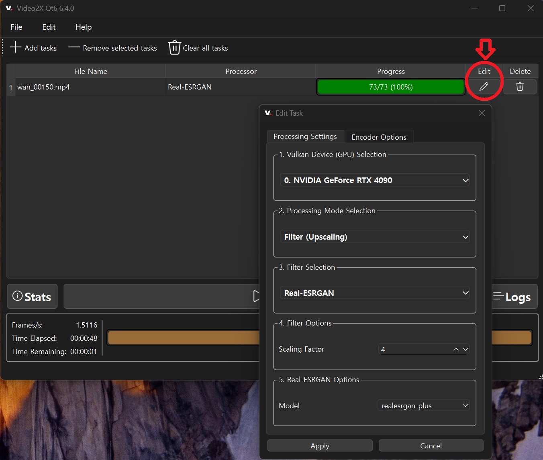Click the Time Elapsed value 00:00:48

click(84, 338)
